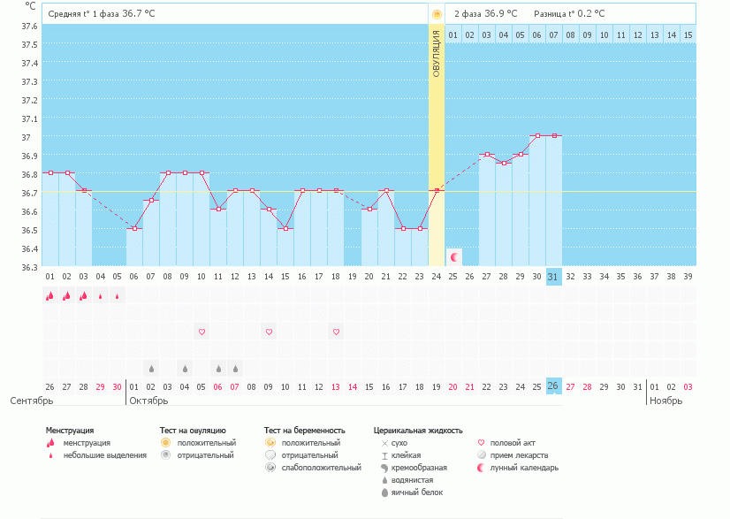730x519 pixels.
Task: Select the heart icon on cycle day 10
Action: [x=202, y=332]
